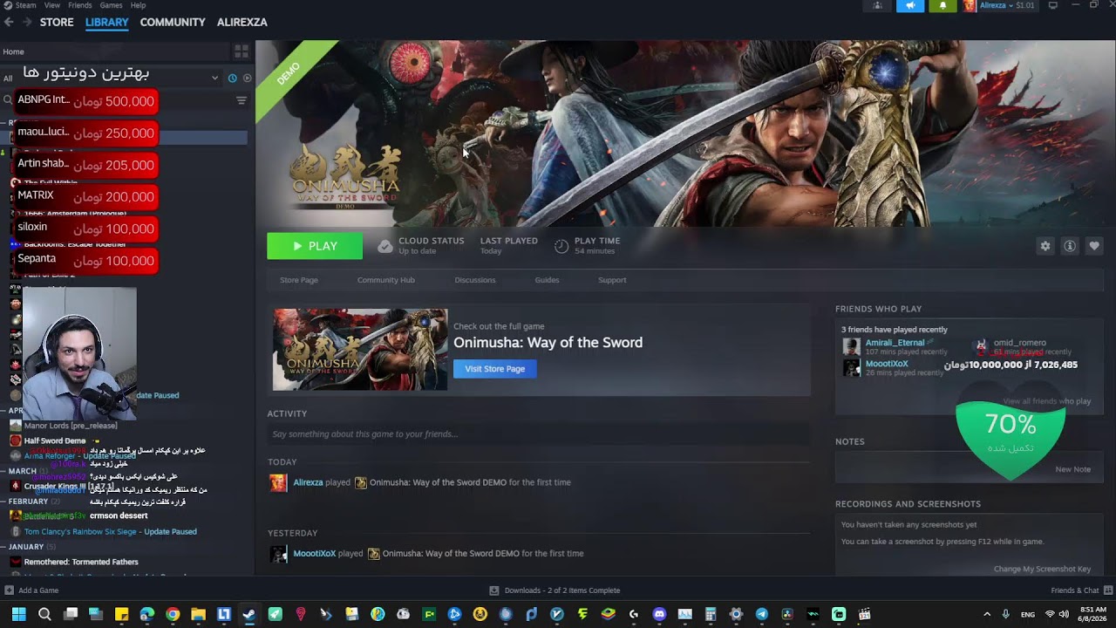Image resolution: width=1116 pixels, height=628 pixels.
Task: Open Steam announcements megaphone icon
Action: (910, 6)
